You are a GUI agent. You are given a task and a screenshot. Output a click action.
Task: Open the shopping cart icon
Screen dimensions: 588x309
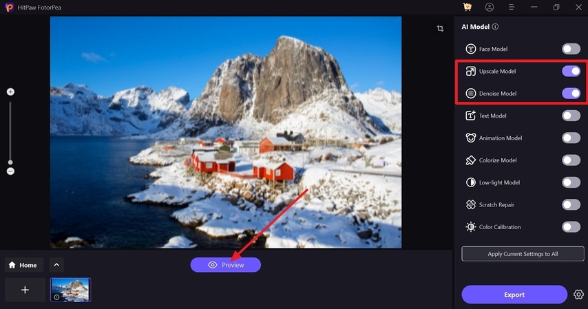coord(468,7)
